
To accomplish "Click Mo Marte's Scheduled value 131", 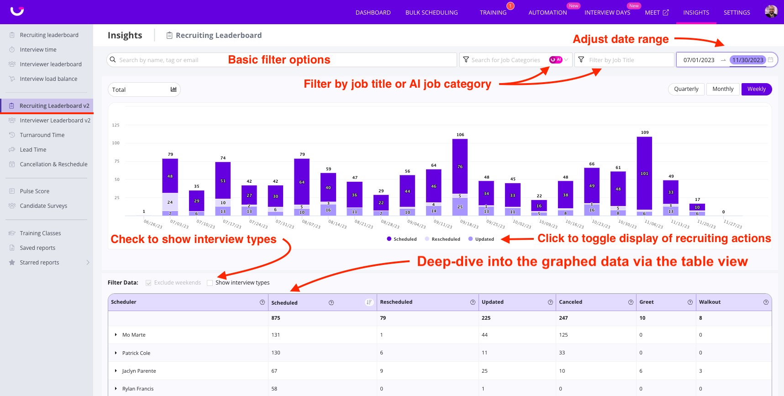I will coord(275,335).
